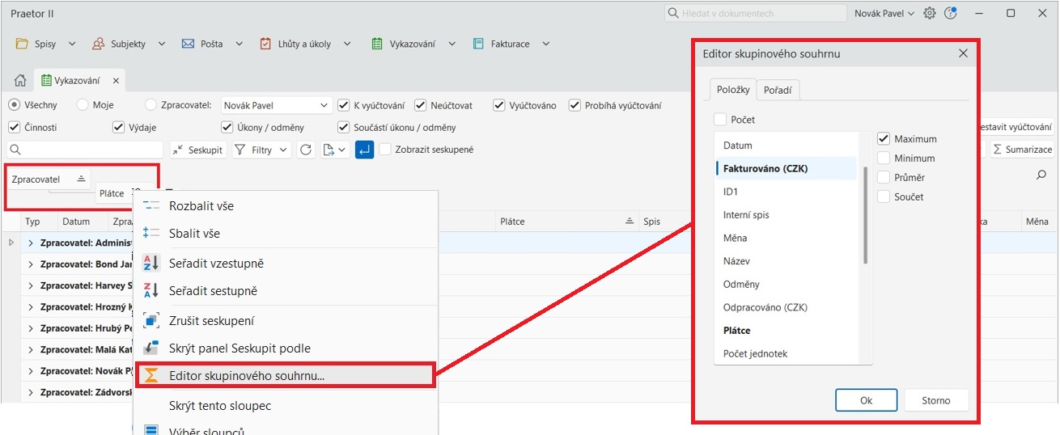The width and height of the screenshot is (1060, 435).
Task: Select the Všechny radio button
Action: pyautogui.click(x=15, y=105)
